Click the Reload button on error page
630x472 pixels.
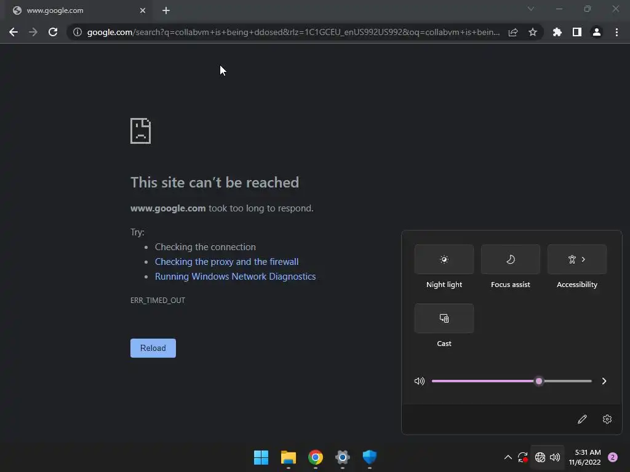(153, 348)
